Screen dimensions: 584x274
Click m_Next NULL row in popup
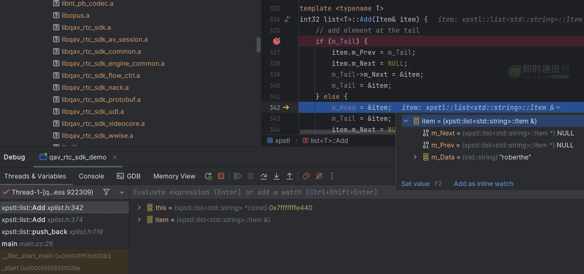tap(498, 133)
